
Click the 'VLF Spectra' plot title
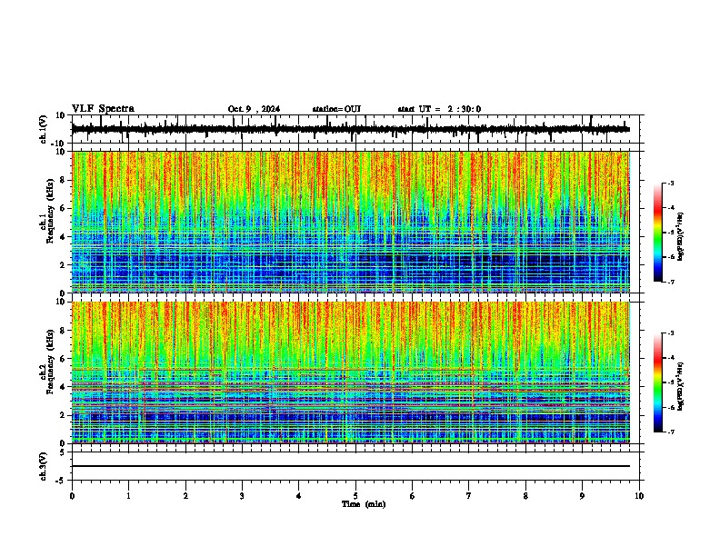tap(103, 109)
